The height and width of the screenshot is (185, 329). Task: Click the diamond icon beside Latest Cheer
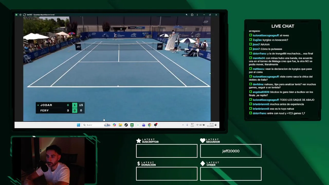click(x=203, y=163)
